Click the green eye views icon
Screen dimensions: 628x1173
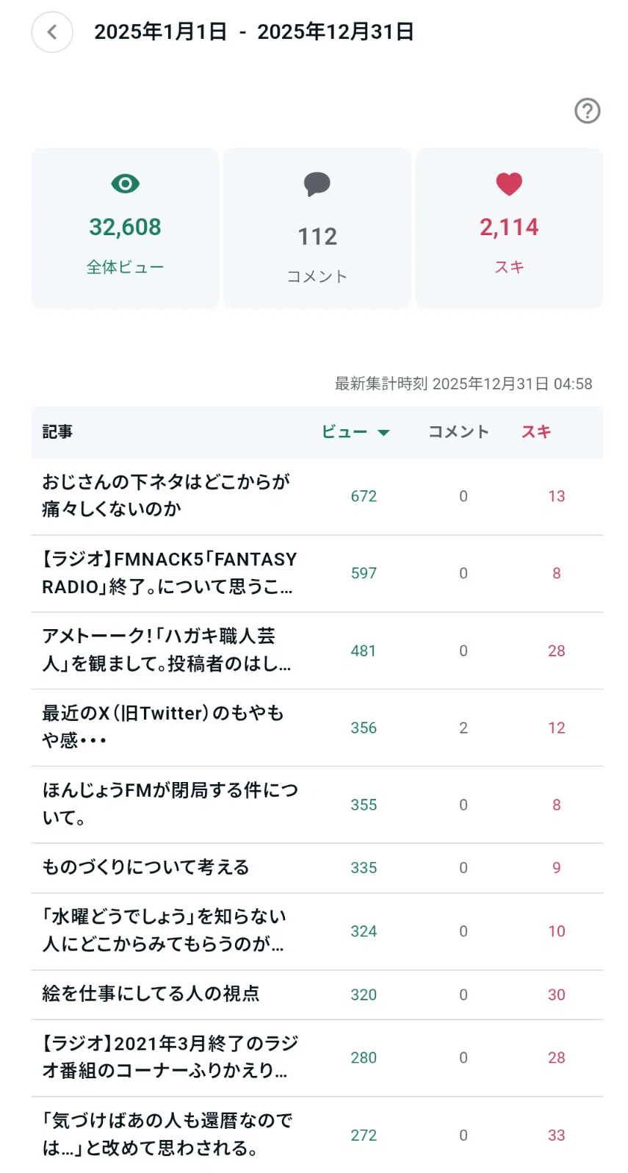pos(126,184)
